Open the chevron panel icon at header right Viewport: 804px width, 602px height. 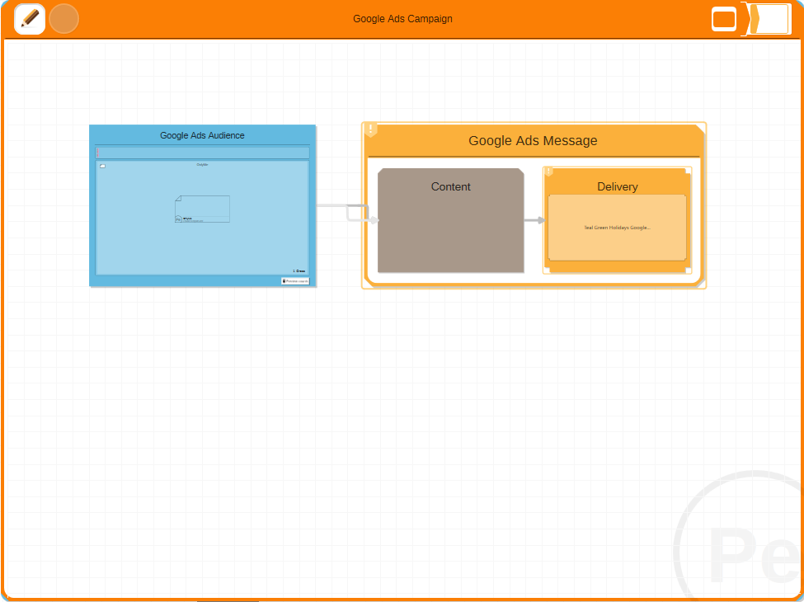pyautogui.click(x=766, y=20)
